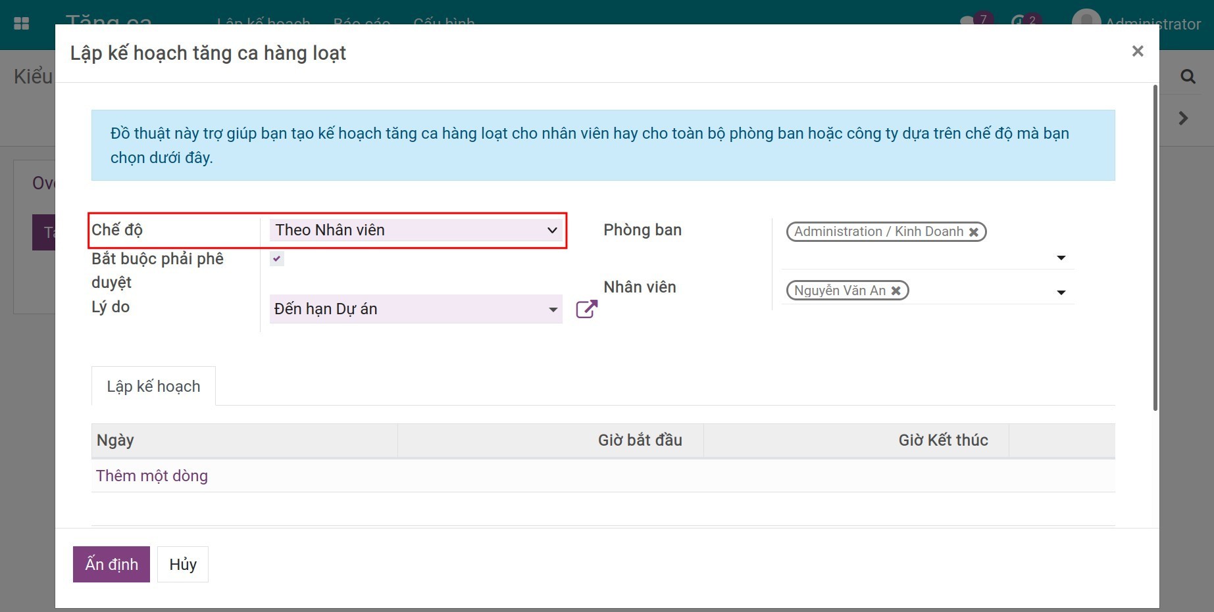Screen dimensions: 1214x612
Task: Open external link for Lý do field
Action: pos(586,309)
